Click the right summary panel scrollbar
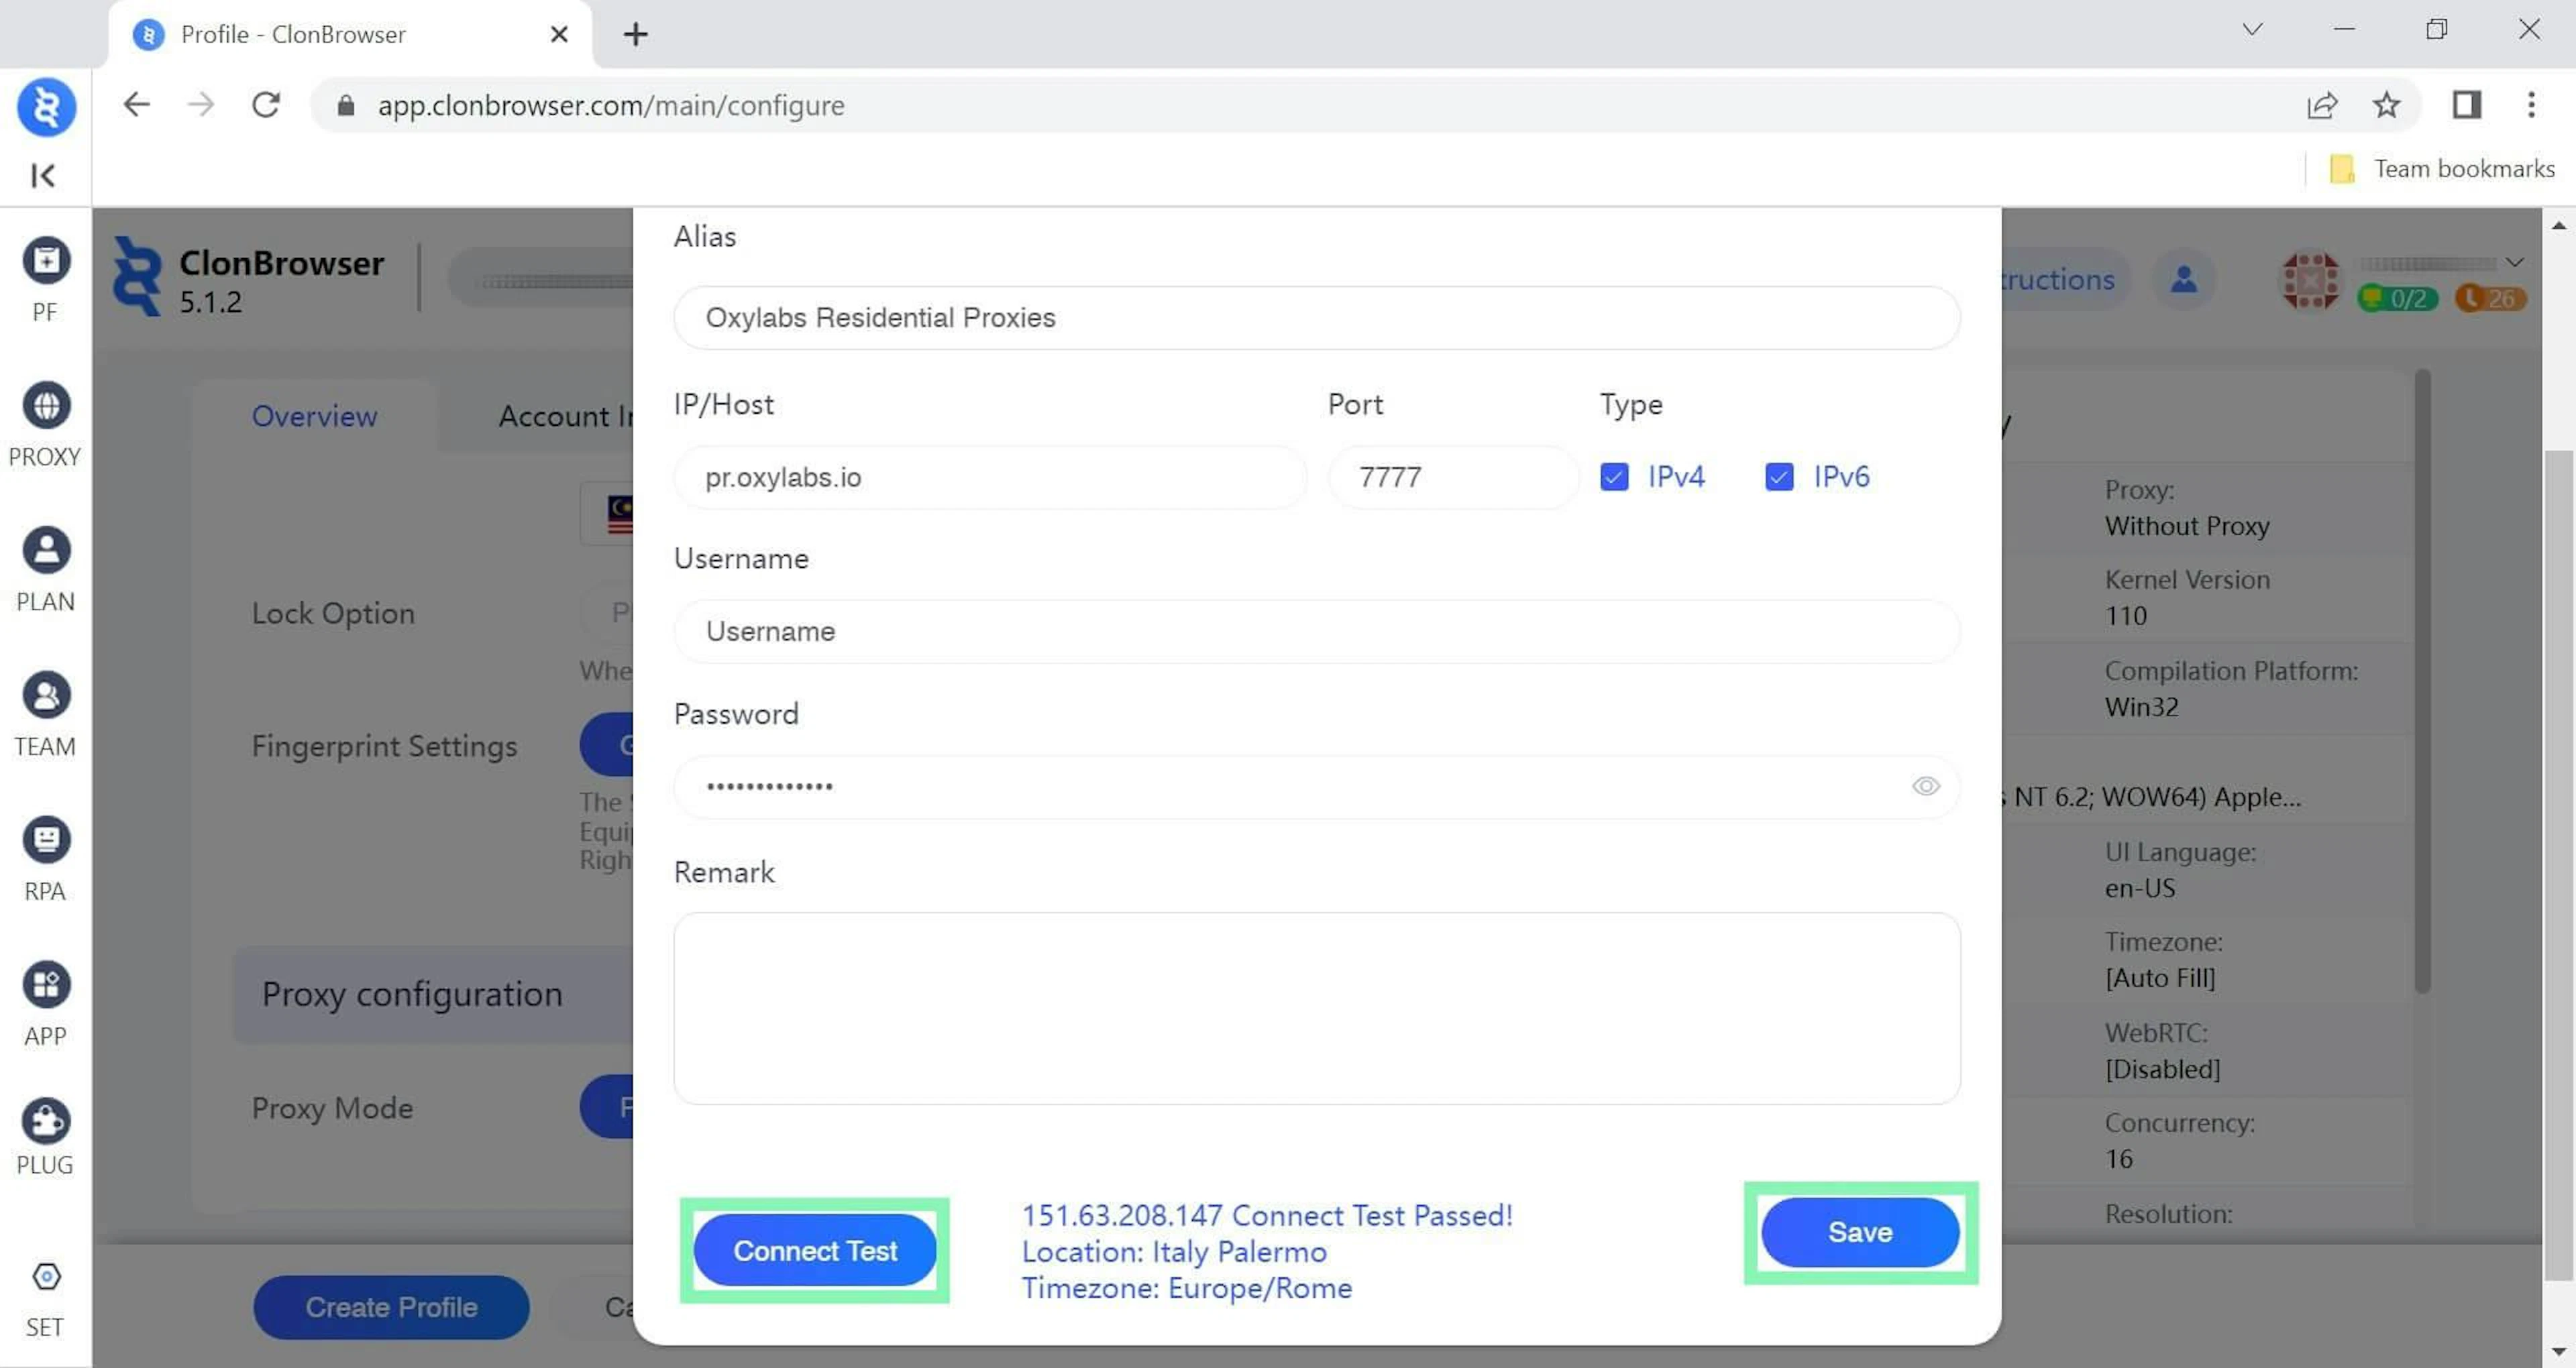This screenshot has width=2576, height=1368. point(2422,680)
